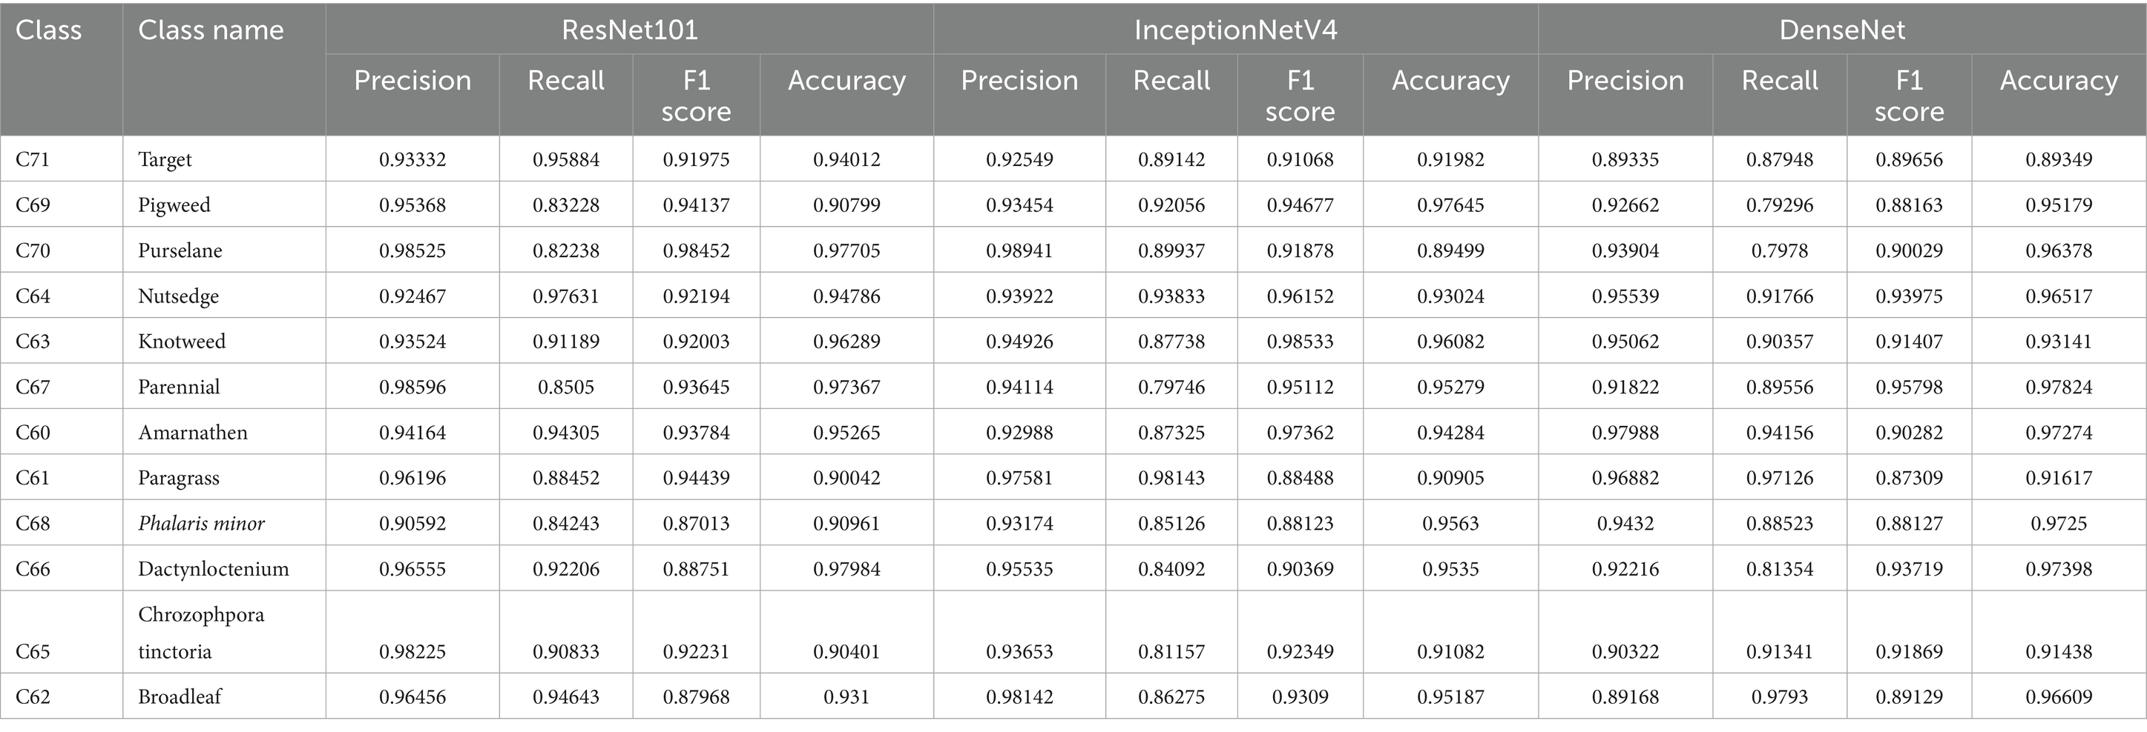
Task: Select the Broadleaf accuracy value 0.931
Action: coord(846,697)
